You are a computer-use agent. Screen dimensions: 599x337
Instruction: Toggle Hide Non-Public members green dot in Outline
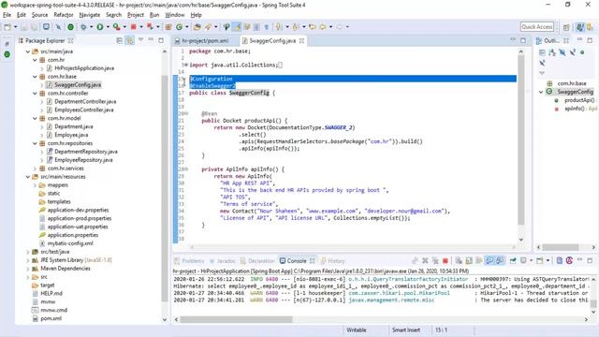point(582,52)
